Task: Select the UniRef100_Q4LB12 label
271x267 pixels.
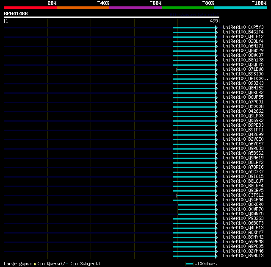Action: tap(243, 37)
